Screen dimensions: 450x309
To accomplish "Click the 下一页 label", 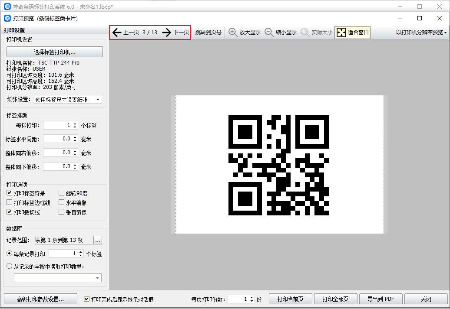I will (181, 33).
